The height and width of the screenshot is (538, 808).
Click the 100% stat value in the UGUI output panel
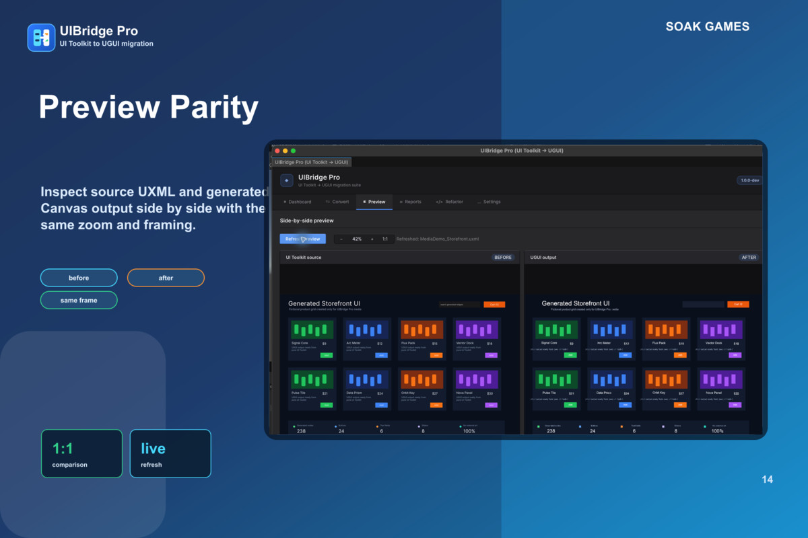[x=717, y=431]
